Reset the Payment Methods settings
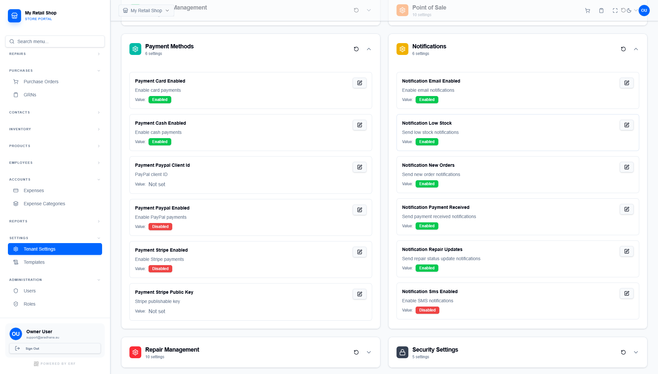The image size is (658, 374). point(356,49)
